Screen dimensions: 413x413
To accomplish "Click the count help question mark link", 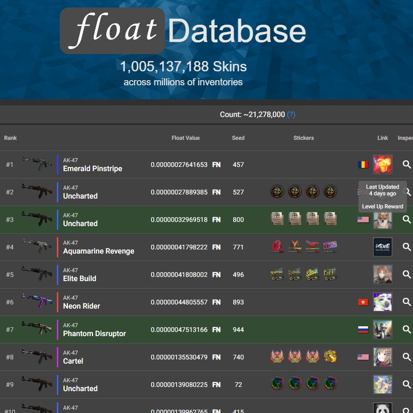I will (x=291, y=115).
